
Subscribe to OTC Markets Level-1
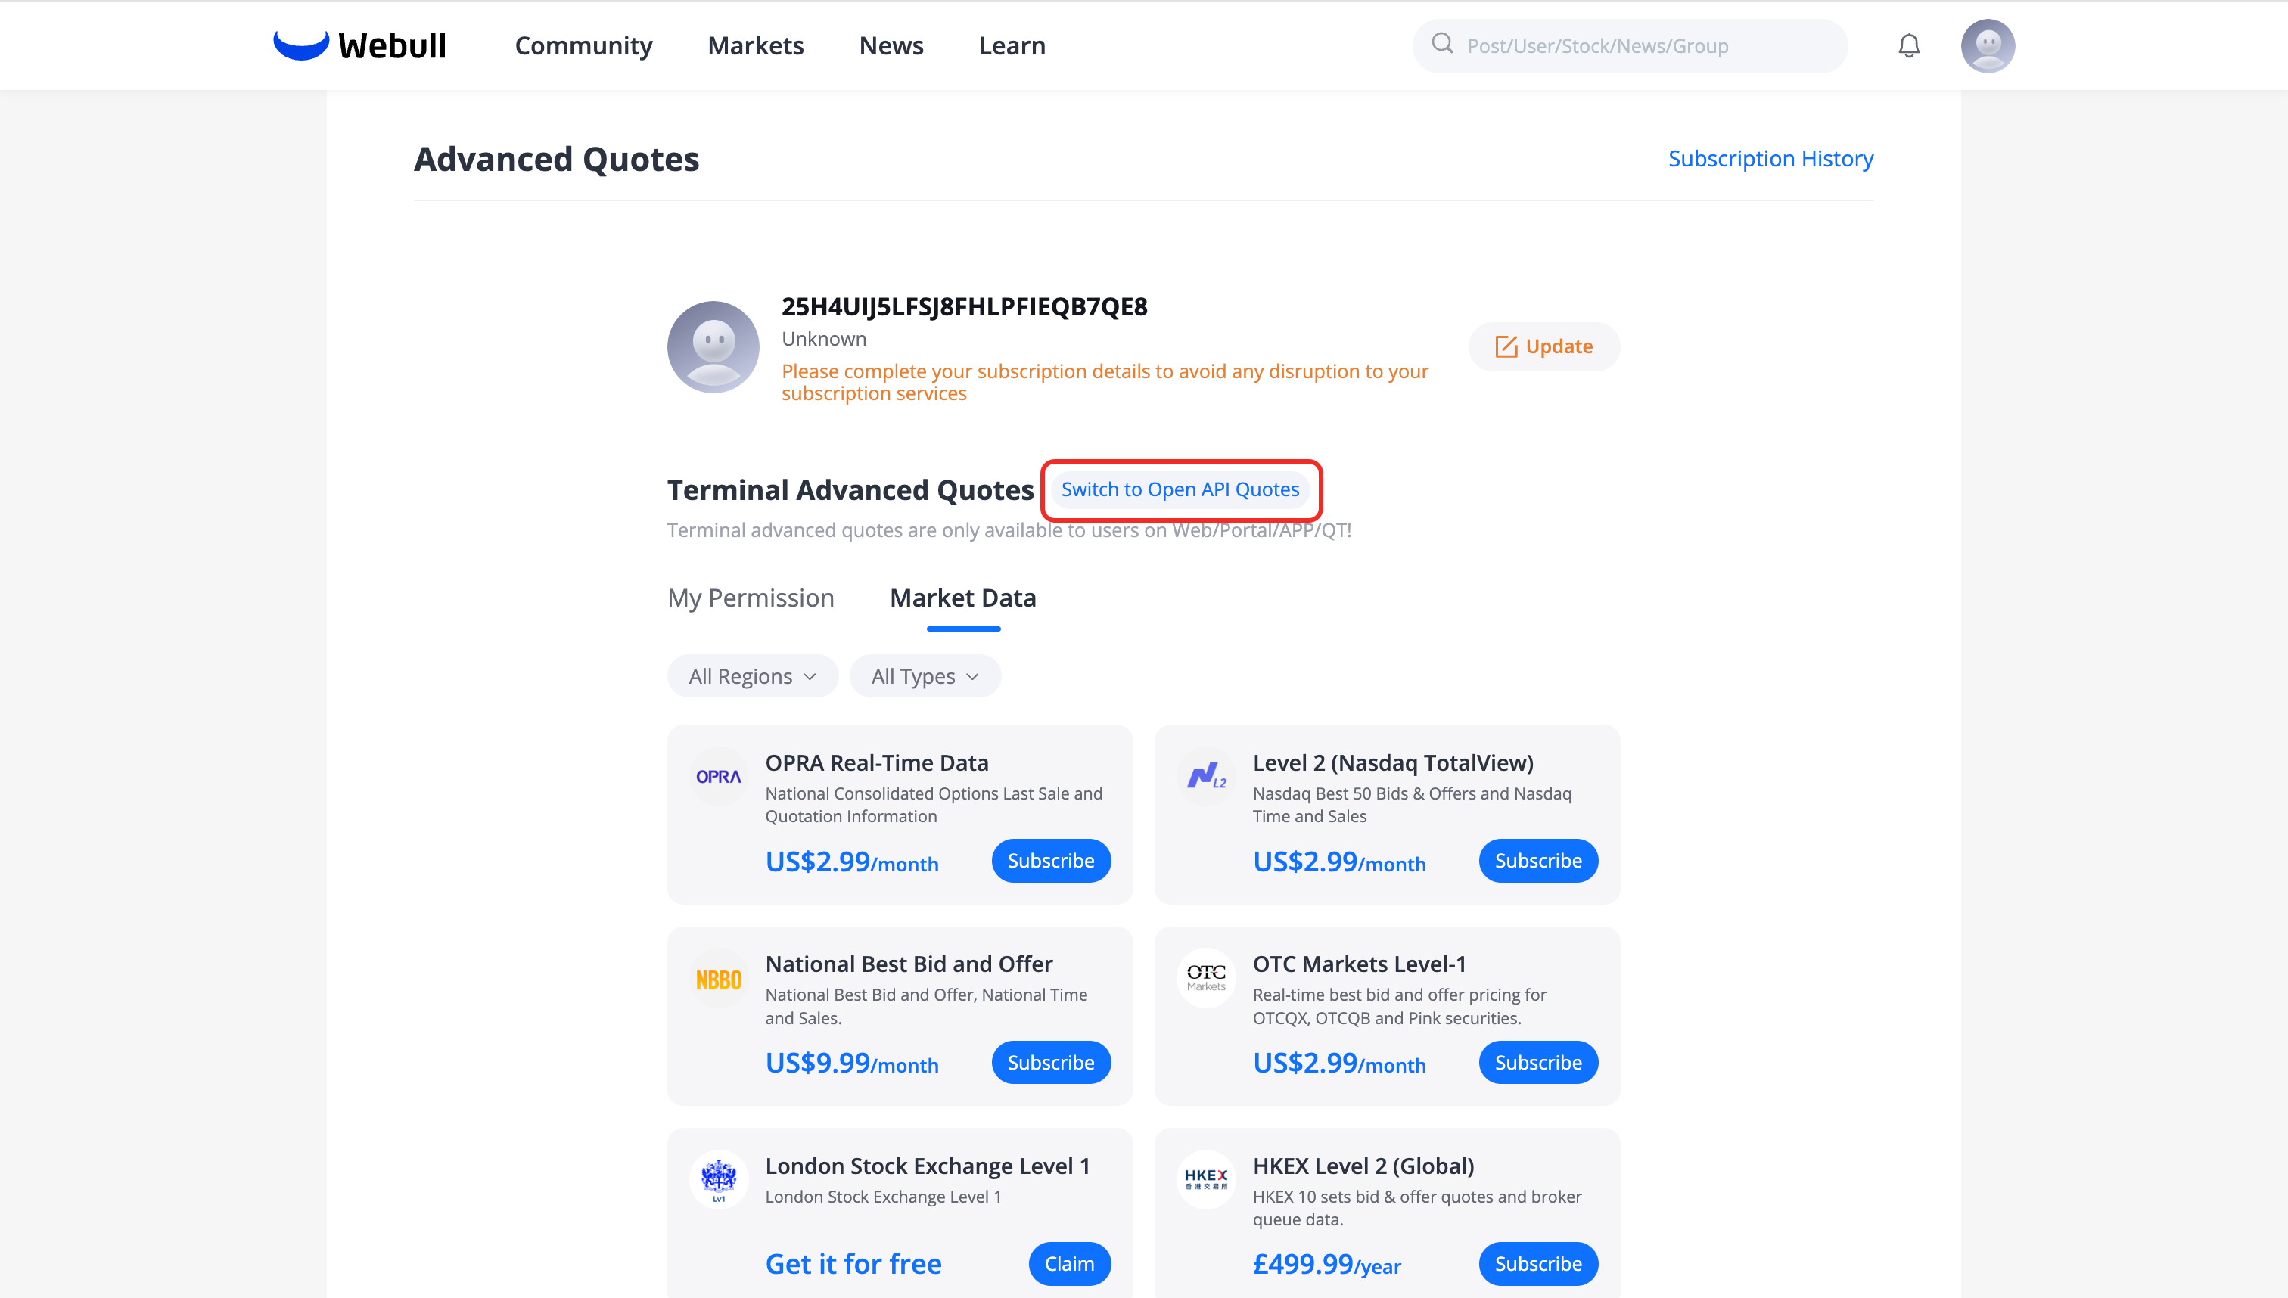pos(1539,1063)
